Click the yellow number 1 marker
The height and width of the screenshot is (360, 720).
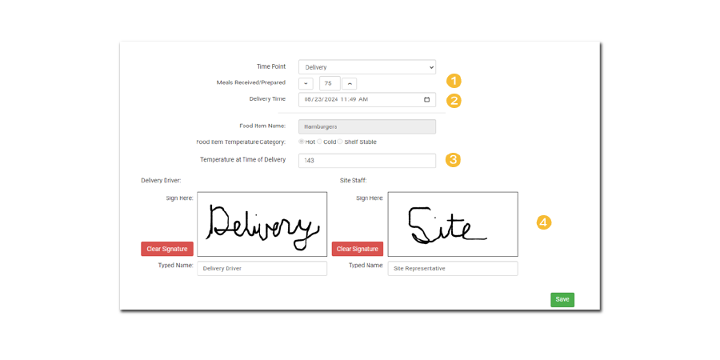[454, 81]
